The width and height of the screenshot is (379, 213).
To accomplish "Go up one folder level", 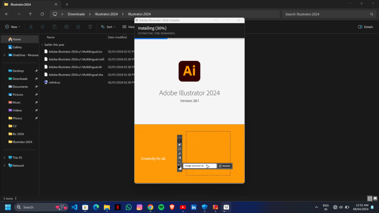I will pyautogui.click(x=30, y=14).
